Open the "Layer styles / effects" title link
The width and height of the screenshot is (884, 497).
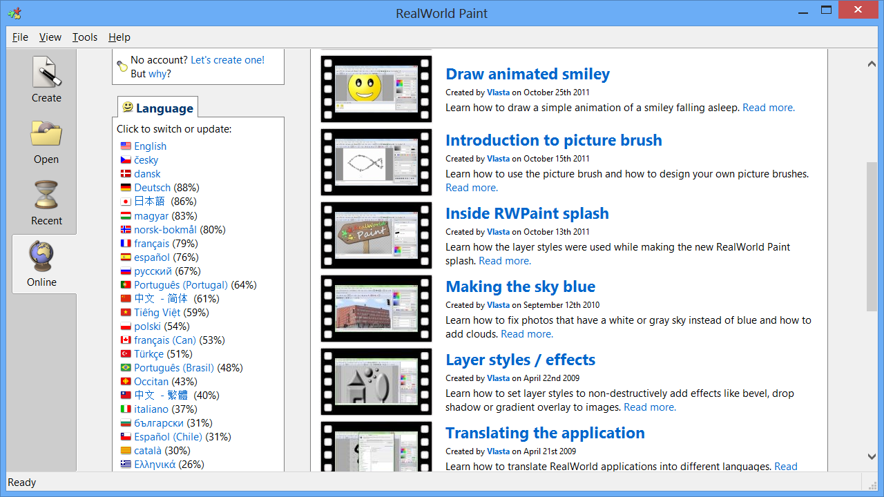pos(520,360)
